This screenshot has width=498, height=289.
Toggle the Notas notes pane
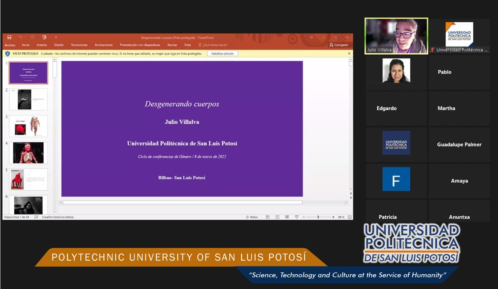tap(252, 217)
